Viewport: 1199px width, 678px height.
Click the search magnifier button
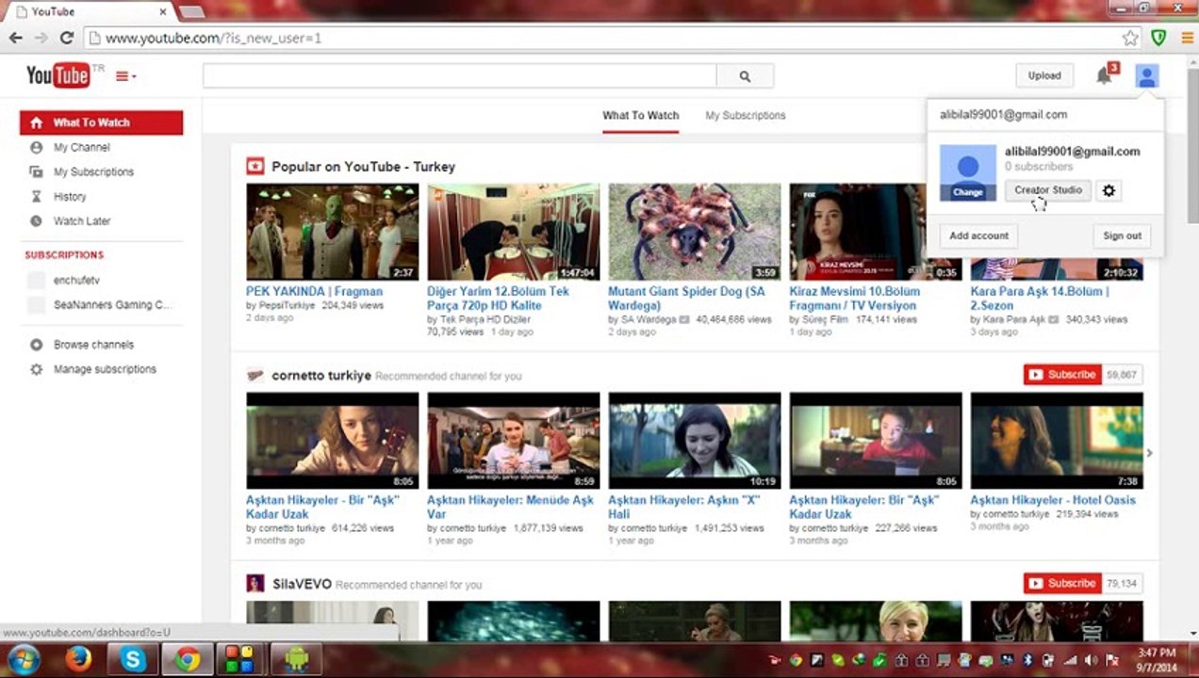[745, 76]
